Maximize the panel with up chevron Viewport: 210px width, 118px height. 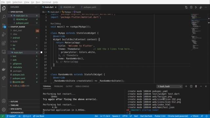(201, 87)
